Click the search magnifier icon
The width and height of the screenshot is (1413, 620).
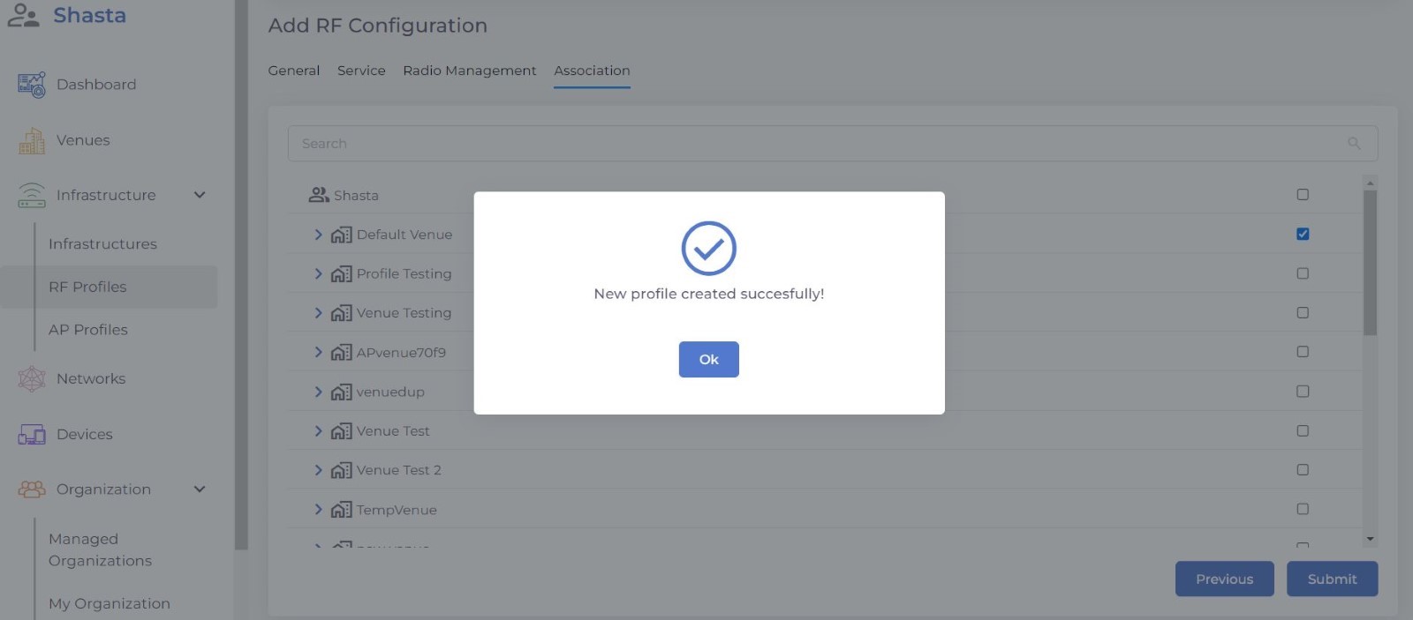(x=1354, y=144)
